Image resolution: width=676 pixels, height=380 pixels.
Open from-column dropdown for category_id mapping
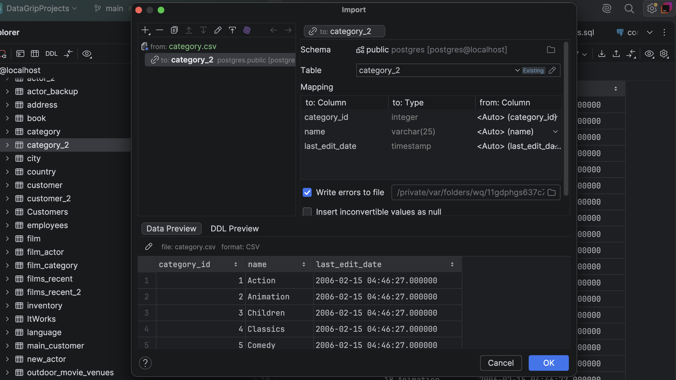point(555,117)
